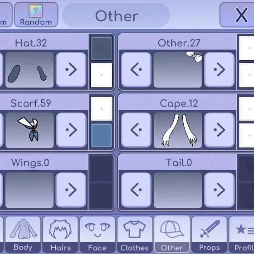Go to next Hat.32 option

71,69
